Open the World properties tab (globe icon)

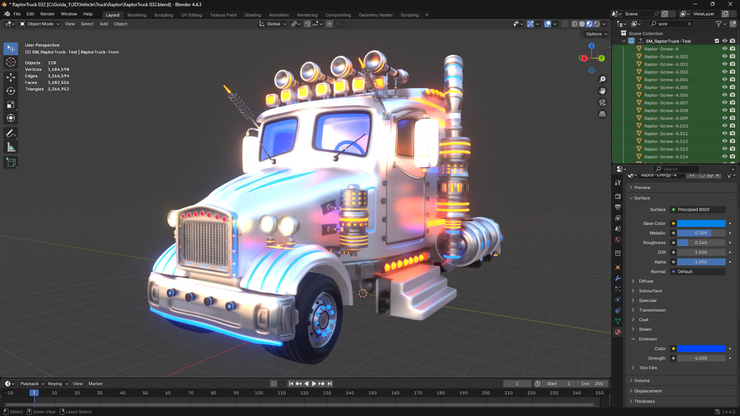(x=617, y=239)
